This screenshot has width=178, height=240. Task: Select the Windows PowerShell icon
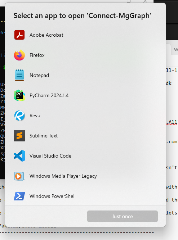[x=19, y=196]
